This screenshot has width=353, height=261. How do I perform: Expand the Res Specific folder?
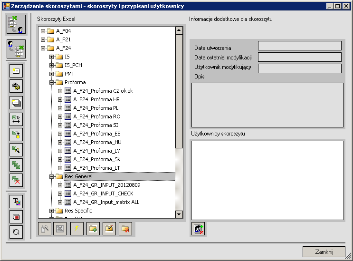pyautogui.click(x=52, y=211)
